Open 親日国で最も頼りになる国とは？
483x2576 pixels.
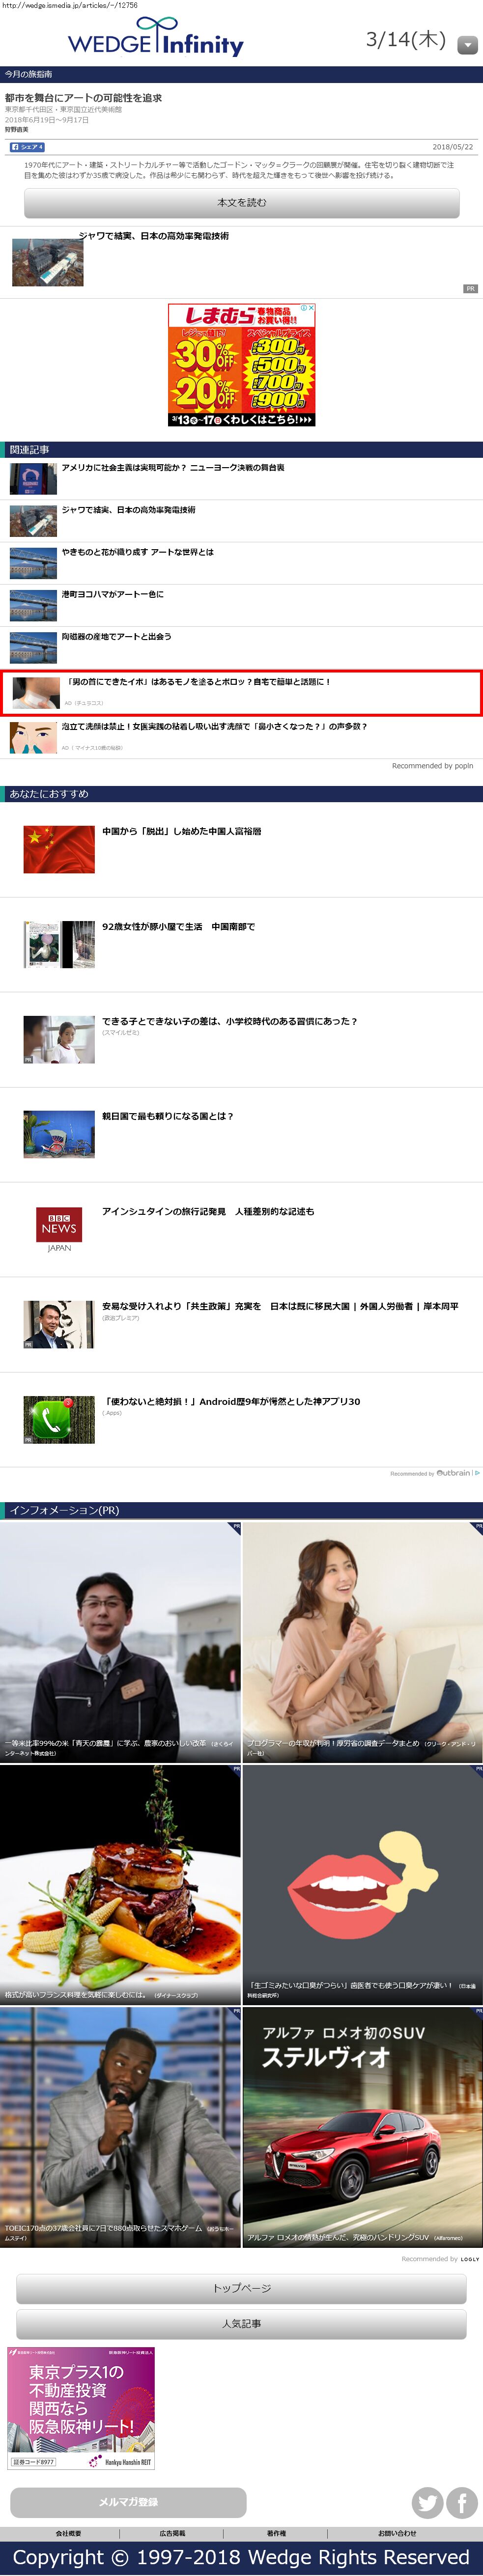(167, 1116)
